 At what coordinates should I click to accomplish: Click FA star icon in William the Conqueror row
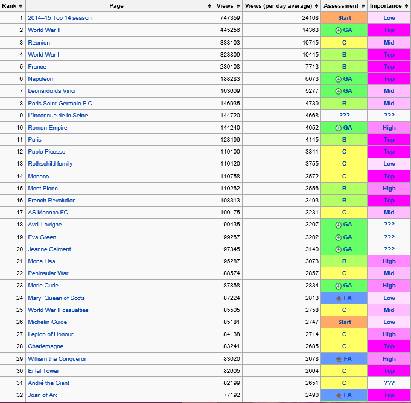[x=339, y=359]
